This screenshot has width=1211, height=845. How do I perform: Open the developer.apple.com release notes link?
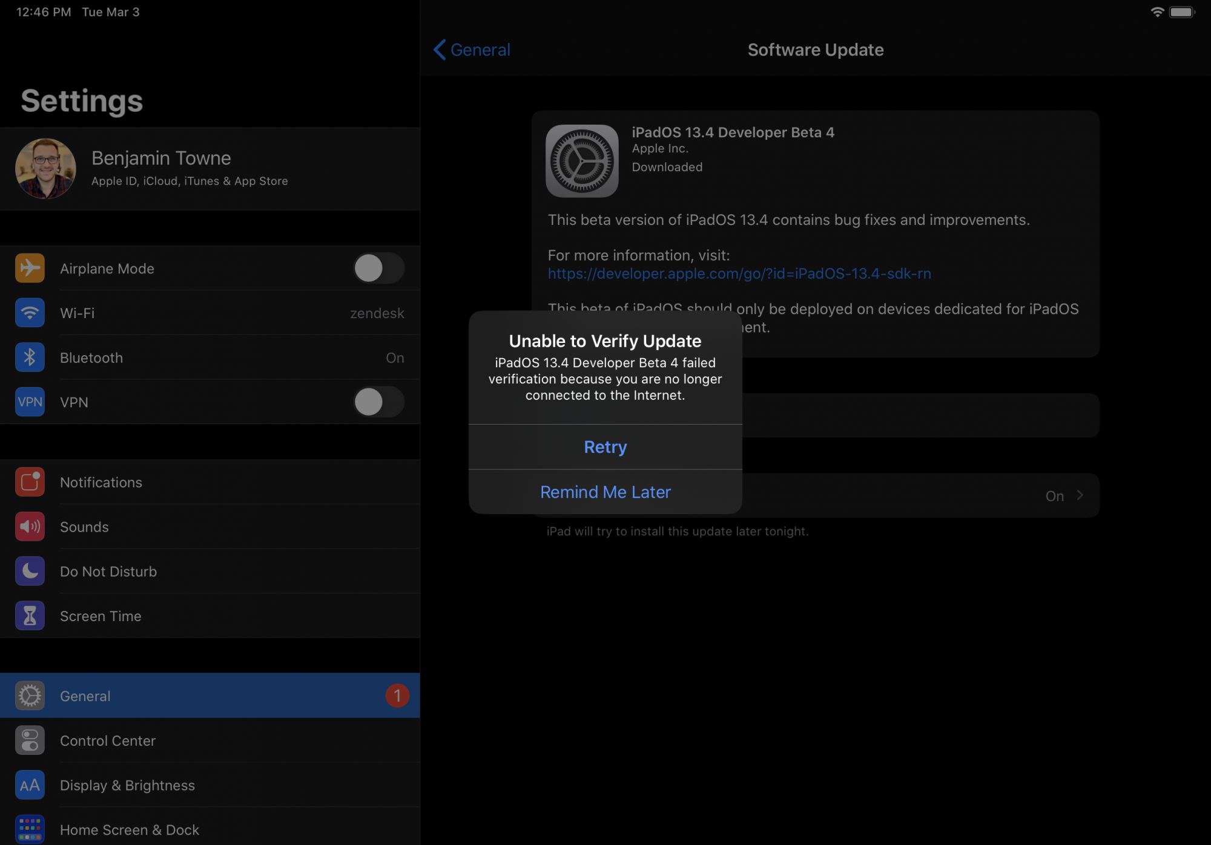point(739,274)
